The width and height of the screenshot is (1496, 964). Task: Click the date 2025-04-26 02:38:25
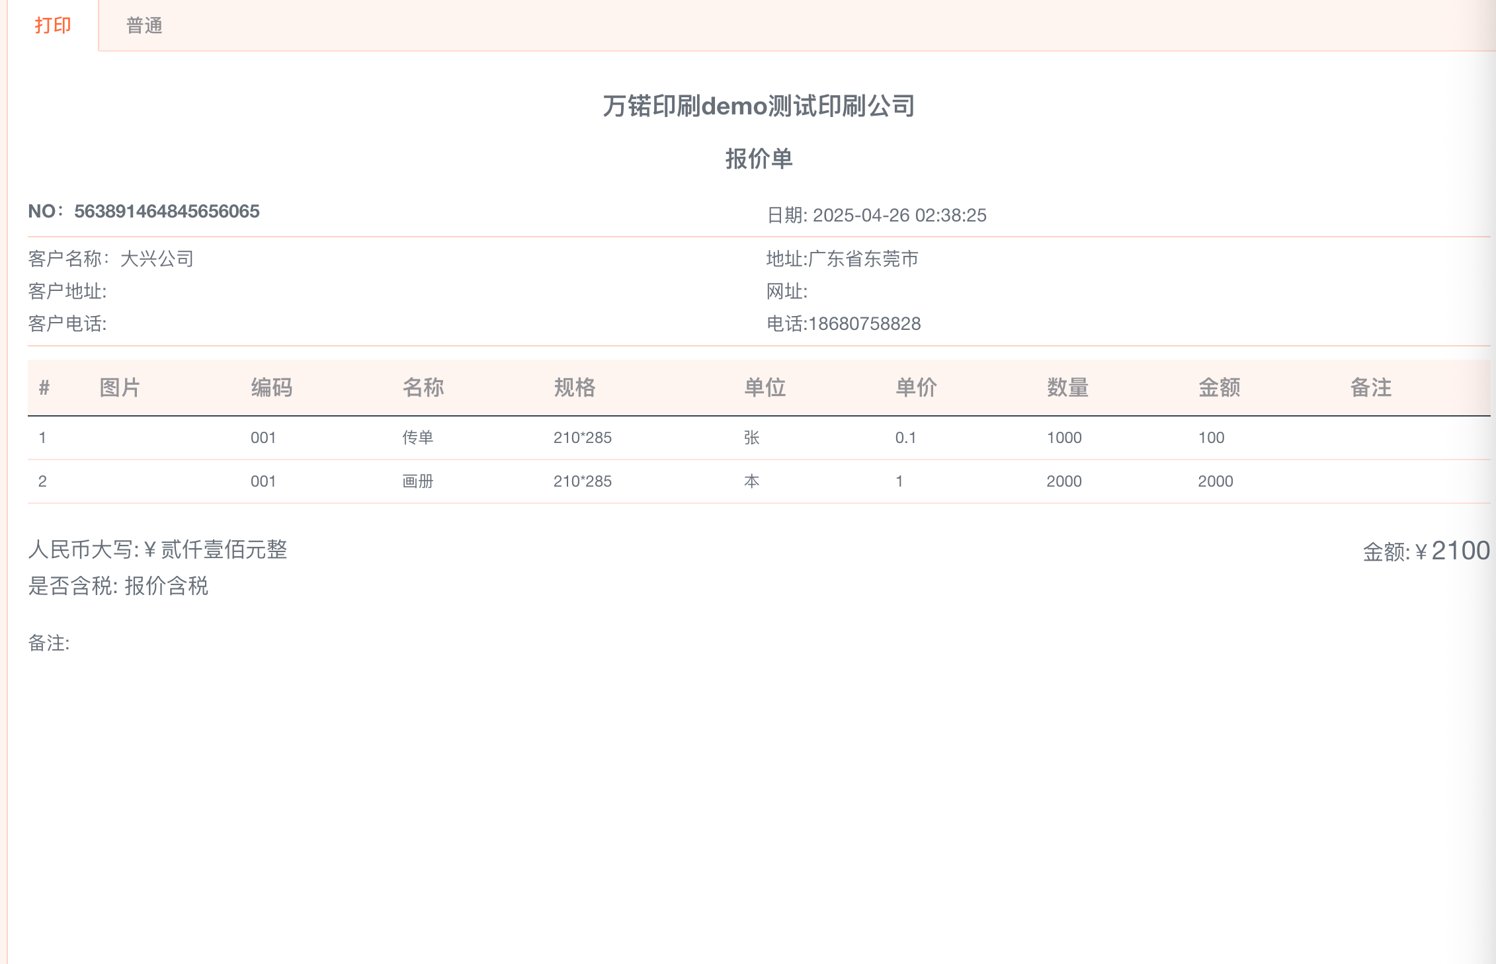coord(899,216)
